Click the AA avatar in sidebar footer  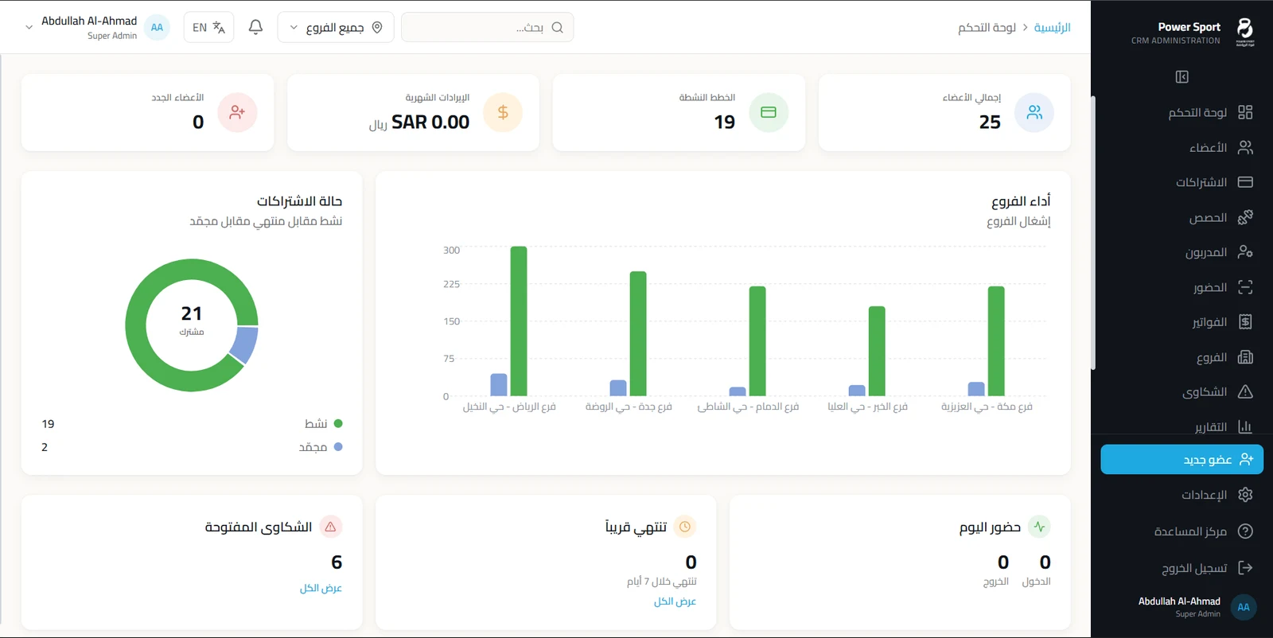coord(1243,607)
